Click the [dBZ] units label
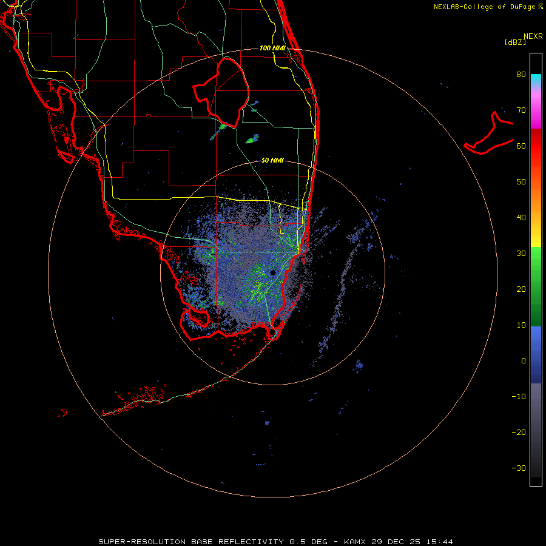Viewport: 546px width, 546px height. click(515, 42)
